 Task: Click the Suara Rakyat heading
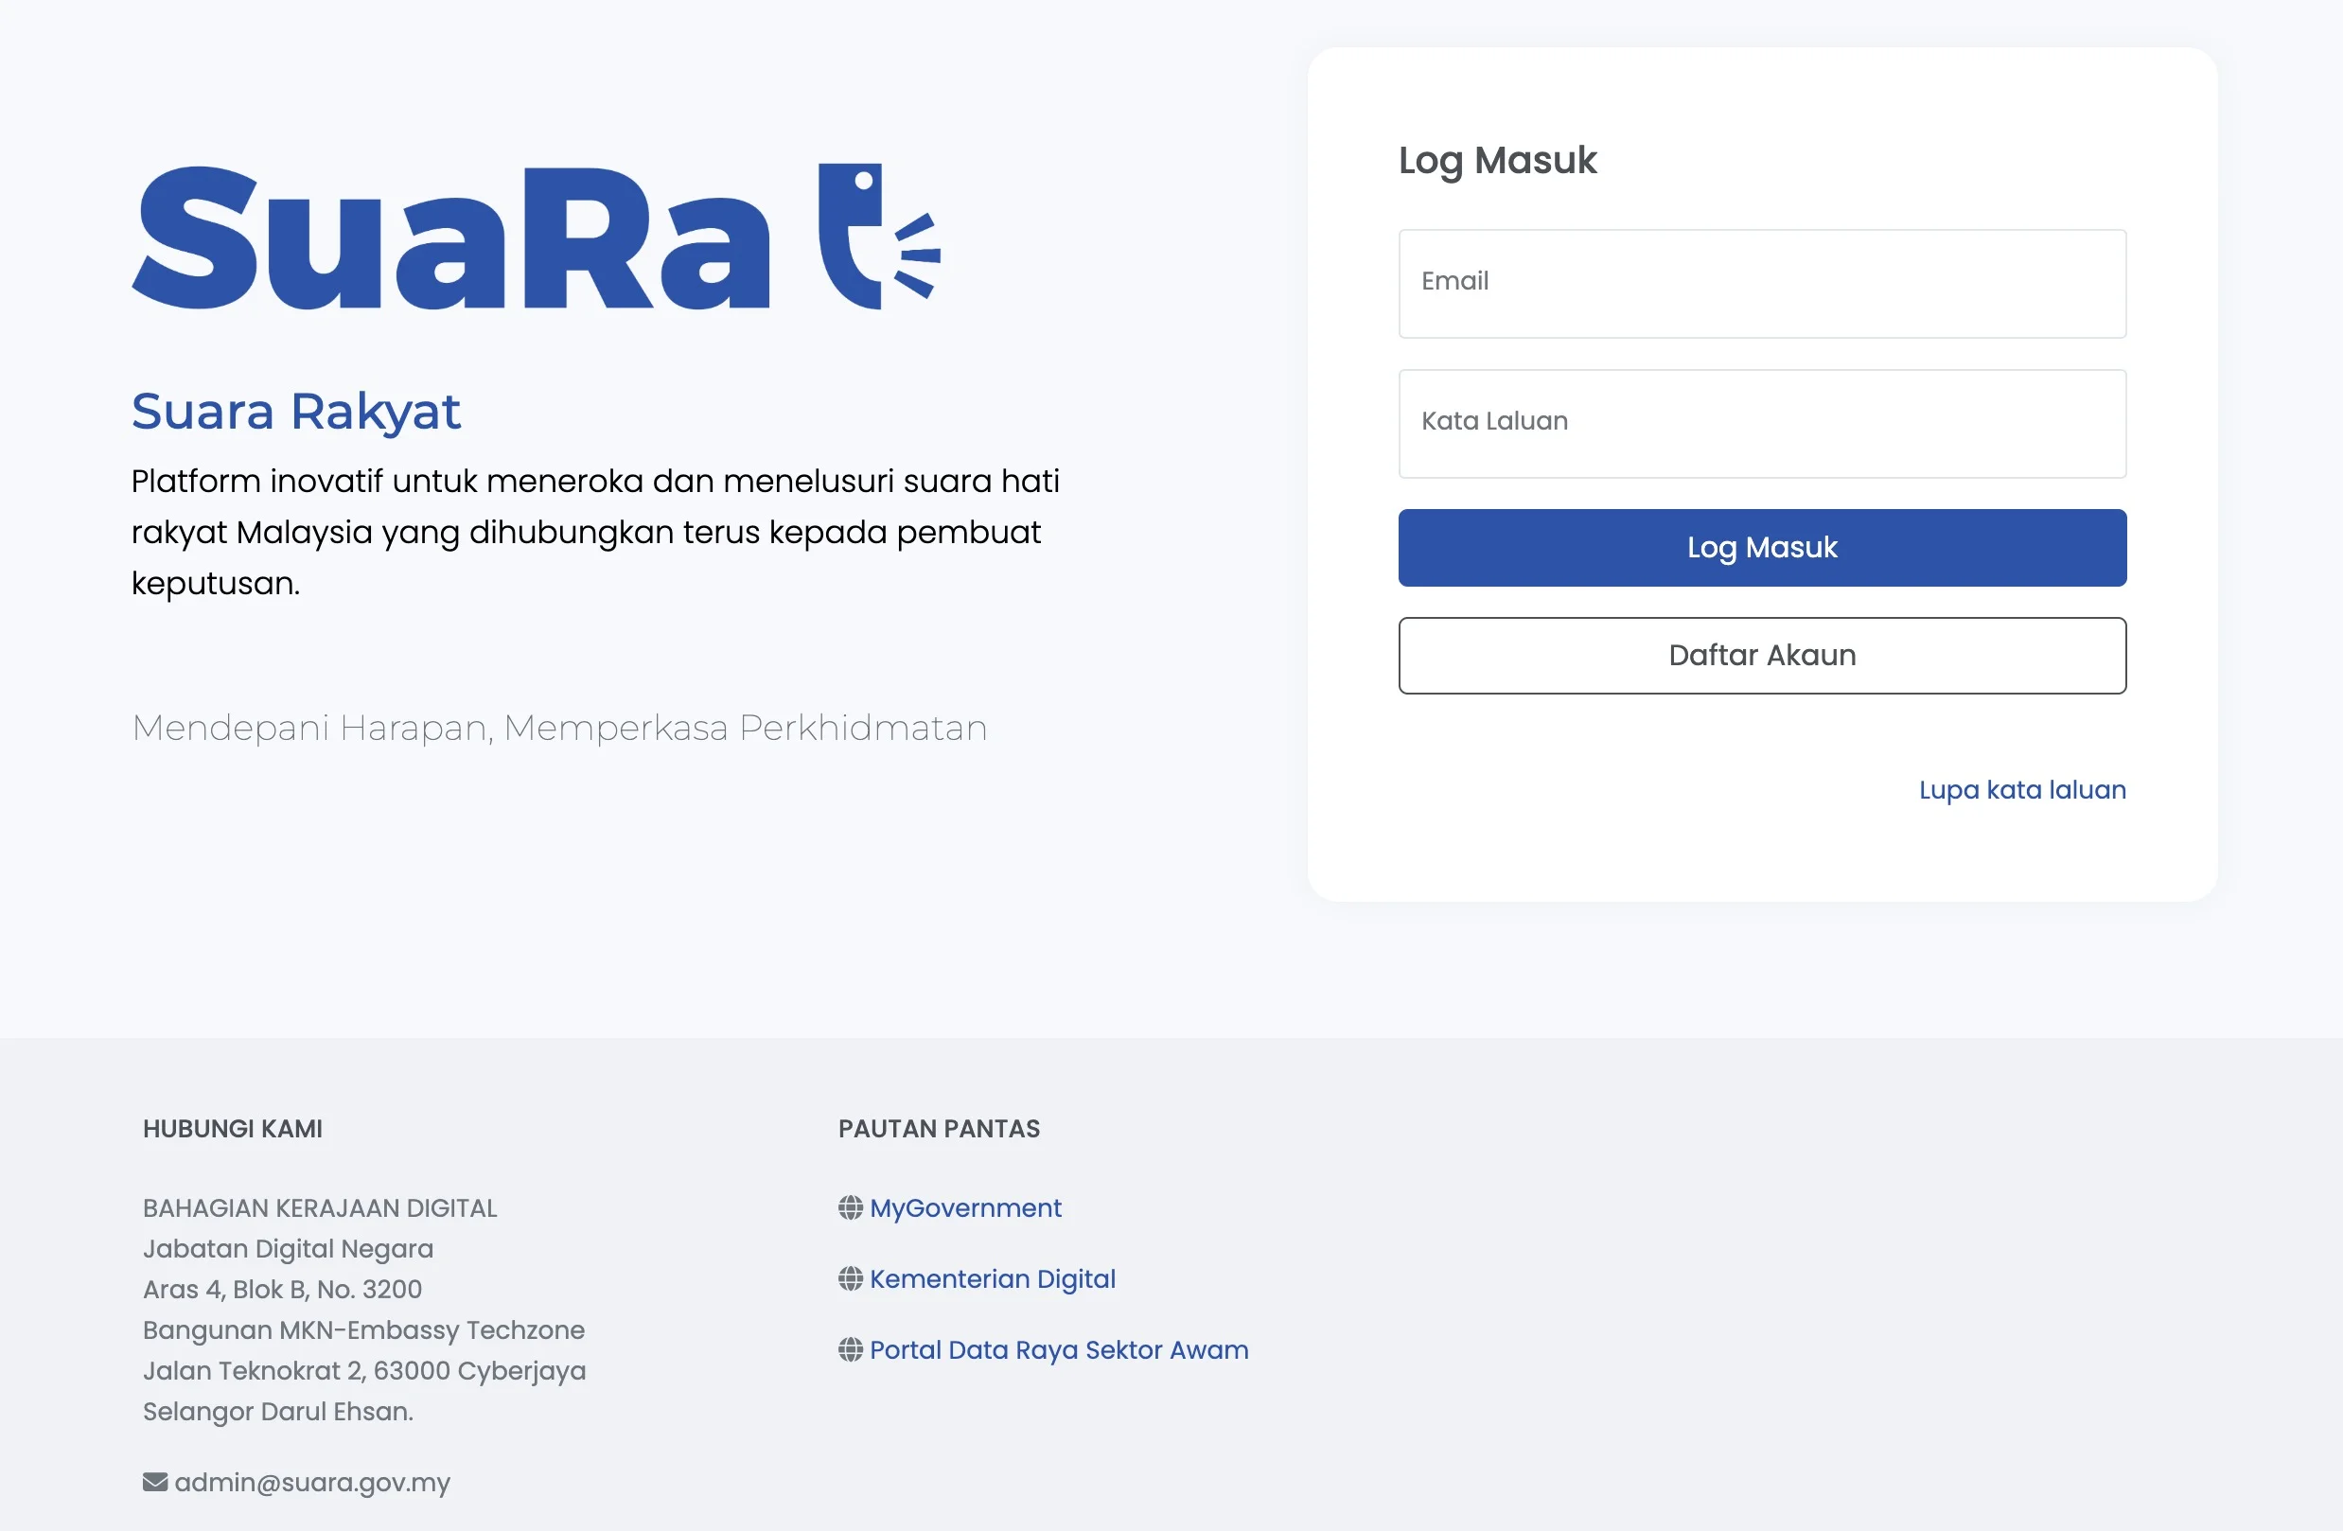(x=295, y=412)
